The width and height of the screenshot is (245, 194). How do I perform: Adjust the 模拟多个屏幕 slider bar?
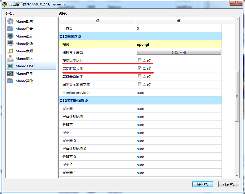click(179, 53)
